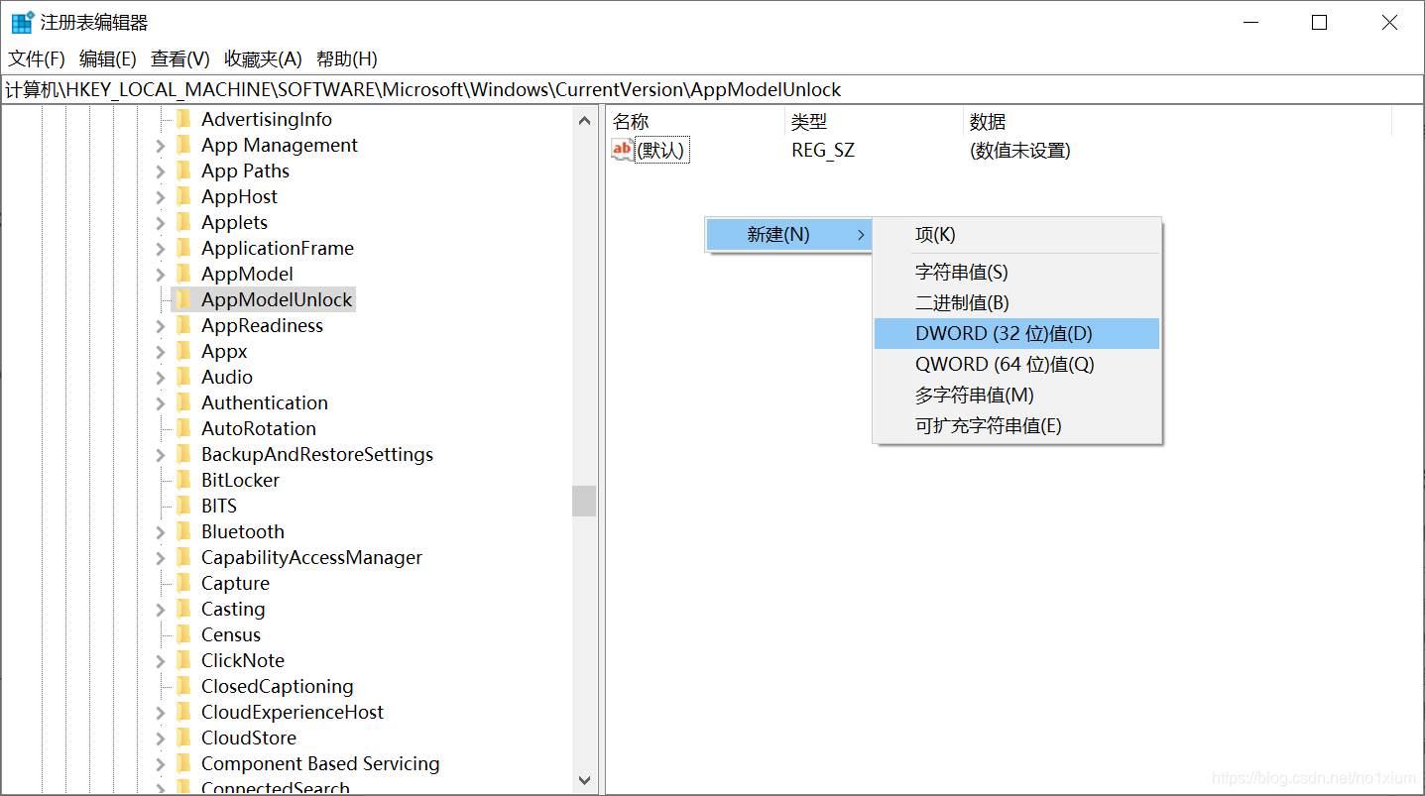Expand the AppModel key

tap(161, 275)
